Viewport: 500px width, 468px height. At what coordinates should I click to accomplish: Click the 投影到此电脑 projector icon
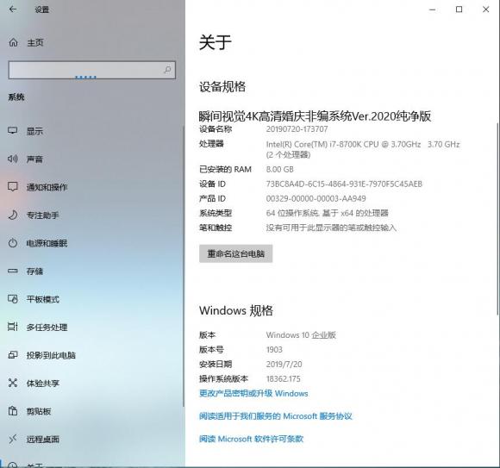(13, 355)
